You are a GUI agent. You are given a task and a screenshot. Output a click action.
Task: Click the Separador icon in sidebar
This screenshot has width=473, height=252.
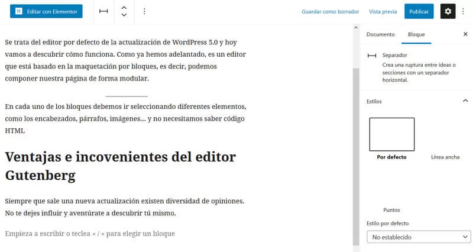click(372, 56)
